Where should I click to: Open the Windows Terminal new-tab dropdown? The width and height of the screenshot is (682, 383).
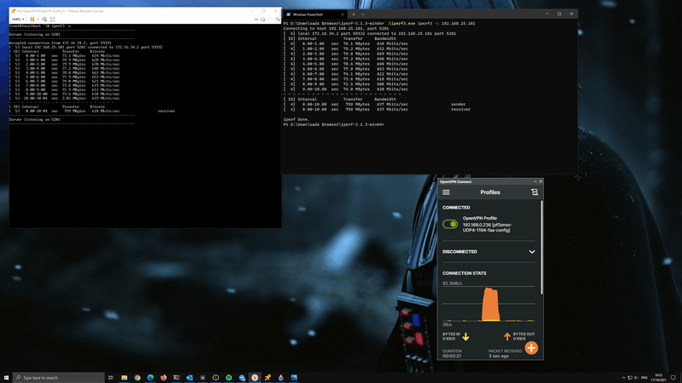coord(363,14)
